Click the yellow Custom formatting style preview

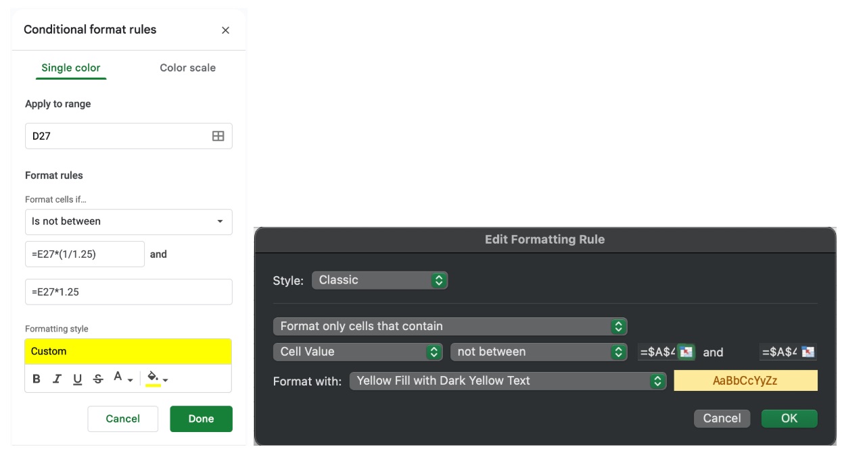tap(128, 351)
